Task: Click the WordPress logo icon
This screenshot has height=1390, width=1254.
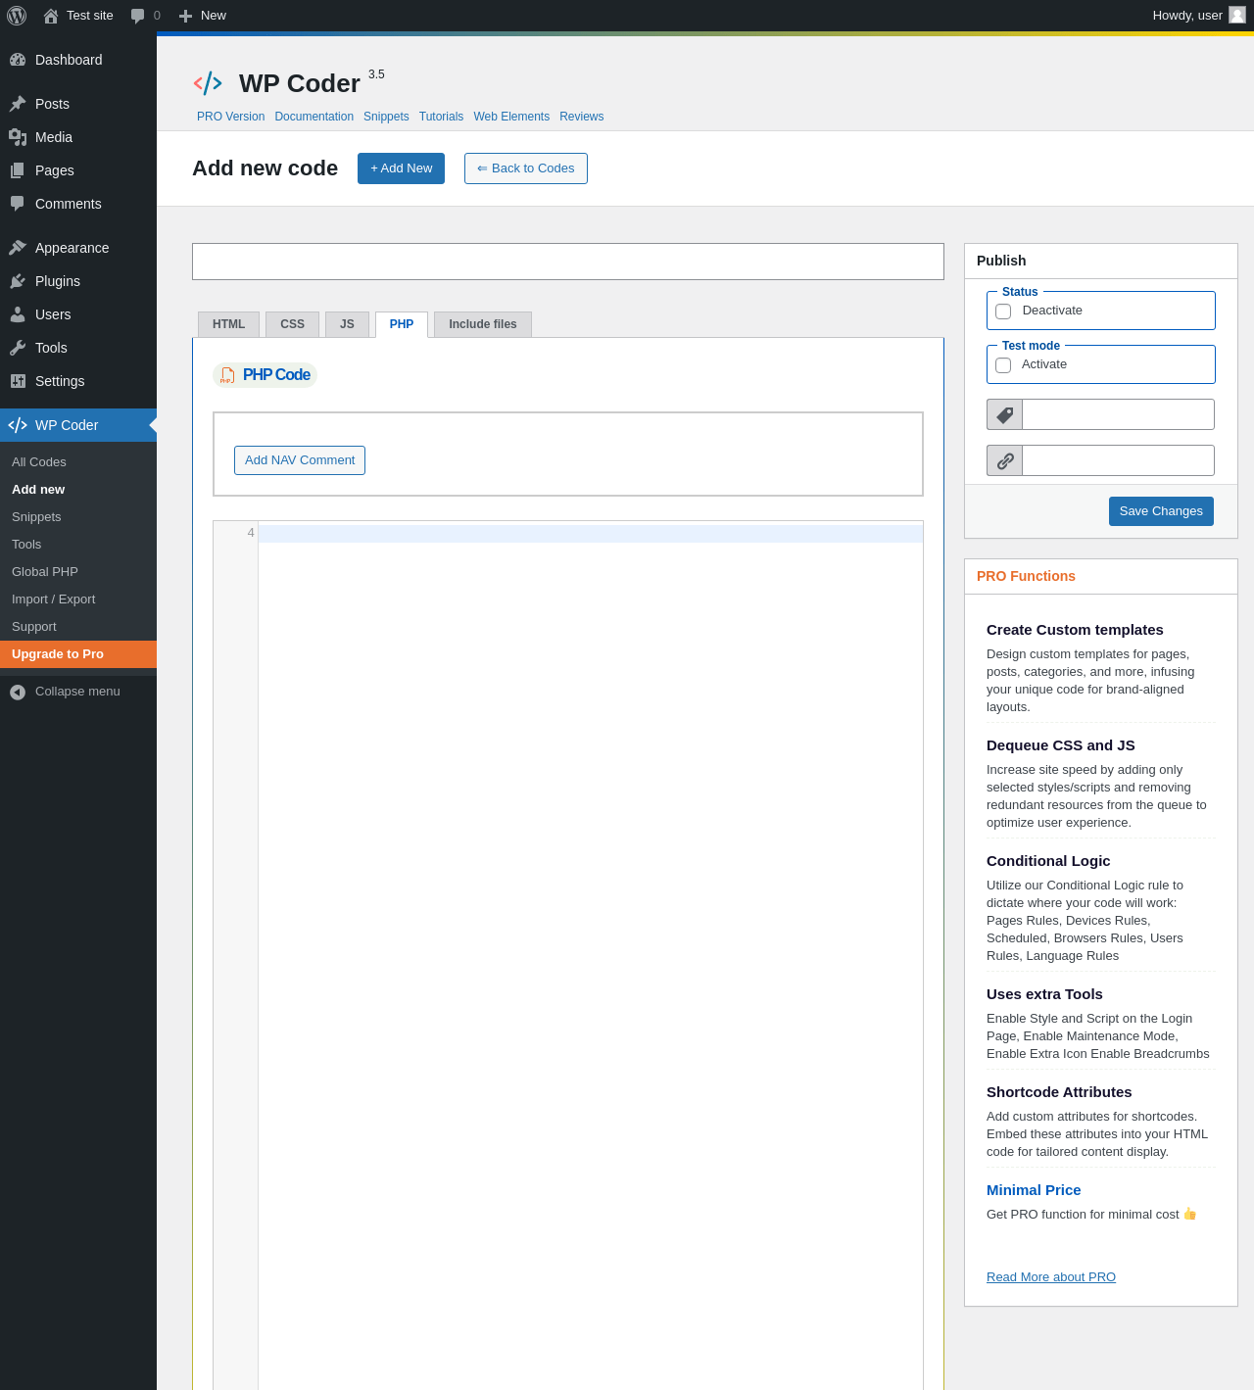Action: [17, 16]
